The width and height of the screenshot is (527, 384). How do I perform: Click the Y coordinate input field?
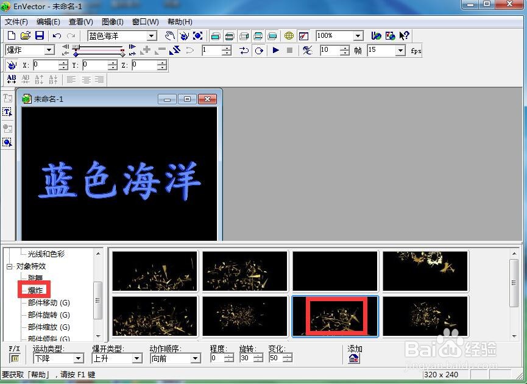coord(96,65)
